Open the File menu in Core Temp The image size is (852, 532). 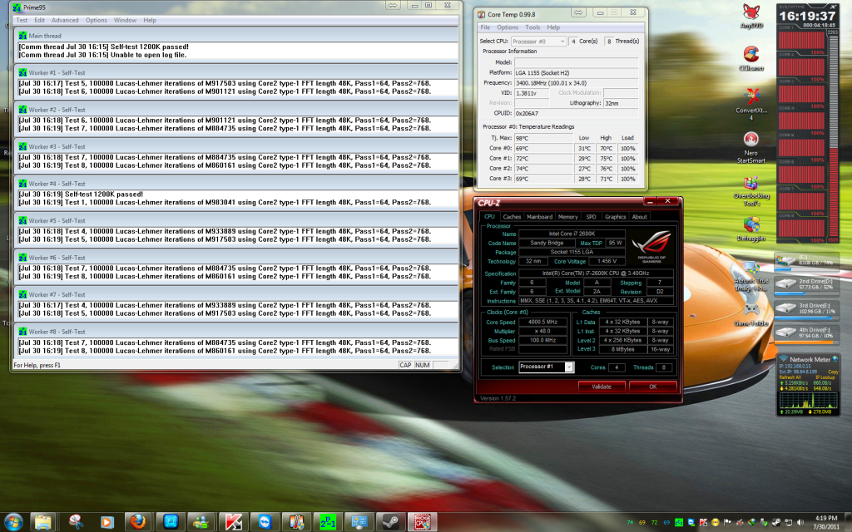click(x=485, y=27)
